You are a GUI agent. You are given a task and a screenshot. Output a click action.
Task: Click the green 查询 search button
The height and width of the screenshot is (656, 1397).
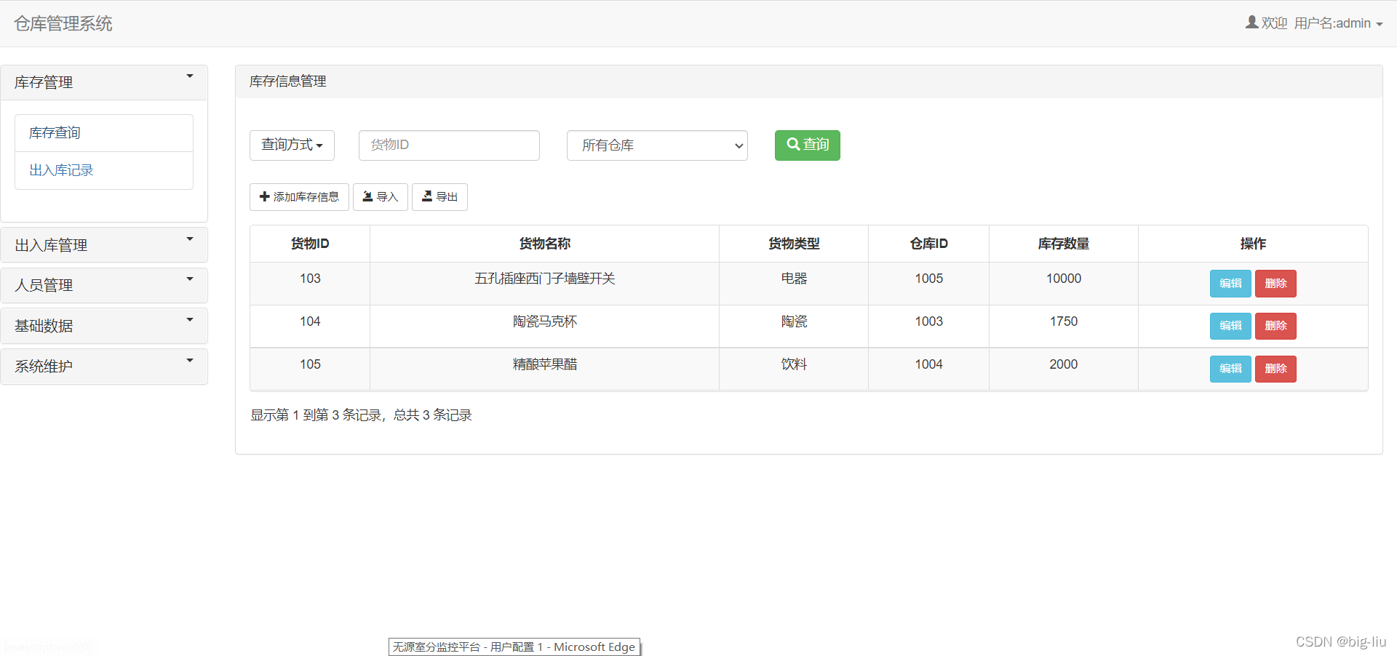[808, 145]
